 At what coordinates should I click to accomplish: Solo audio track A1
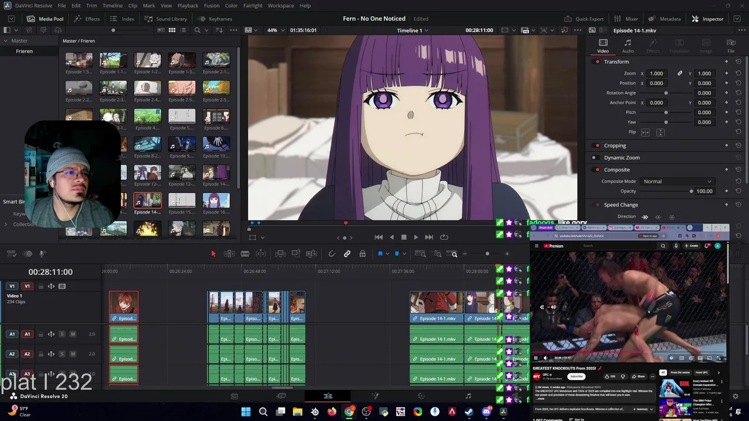(x=62, y=334)
